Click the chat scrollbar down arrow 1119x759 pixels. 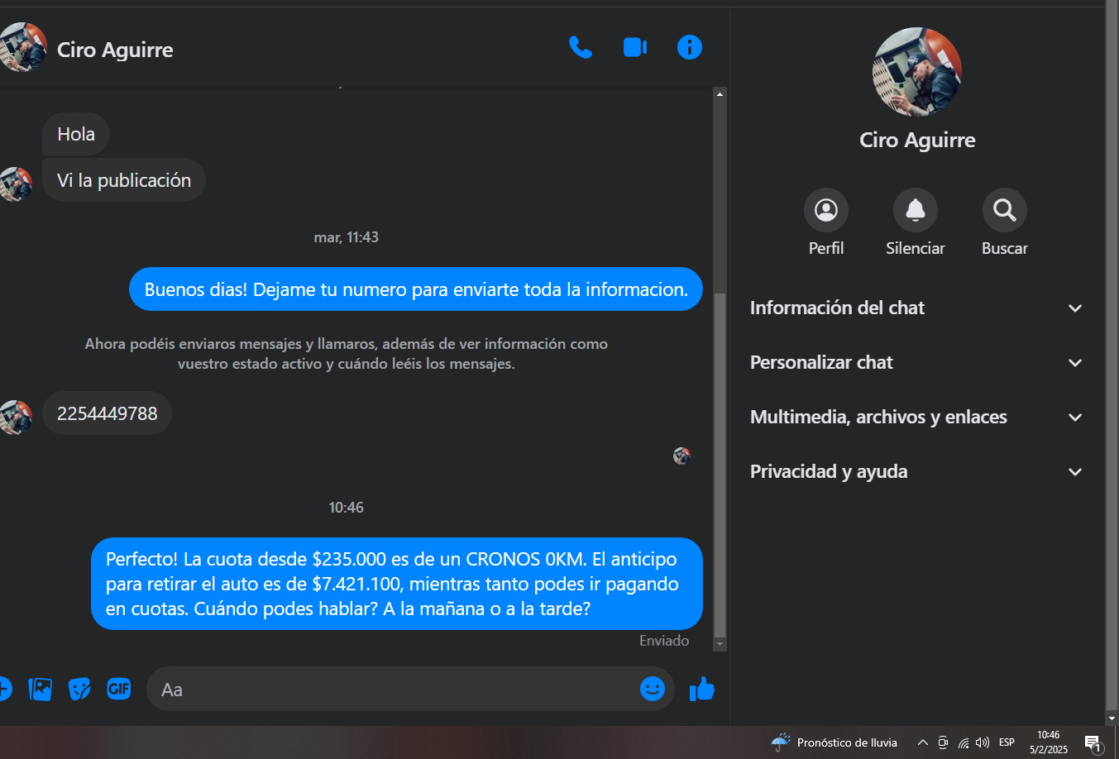pos(720,644)
